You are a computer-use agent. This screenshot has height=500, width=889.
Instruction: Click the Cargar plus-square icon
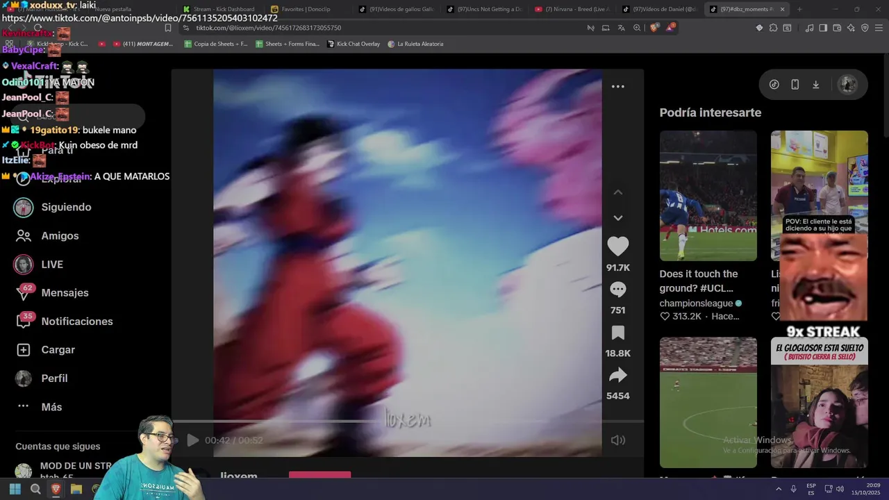point(23,350)
